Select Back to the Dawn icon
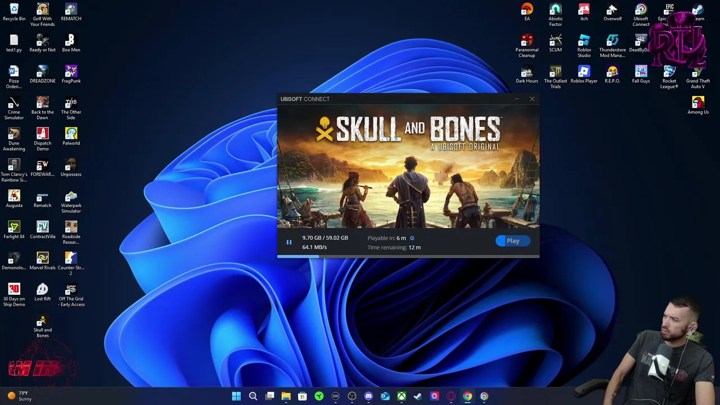 coord(43,109)
